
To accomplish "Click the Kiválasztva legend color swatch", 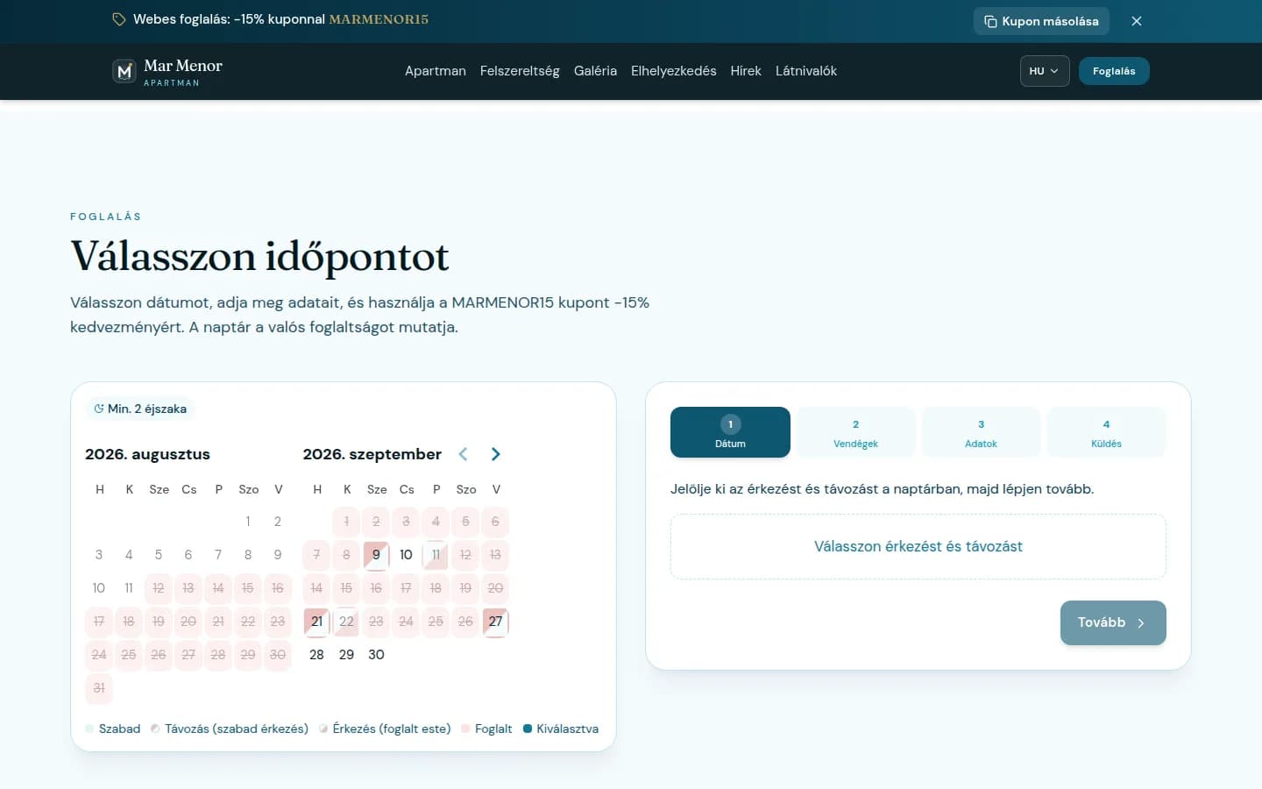I will coord(528,729).
